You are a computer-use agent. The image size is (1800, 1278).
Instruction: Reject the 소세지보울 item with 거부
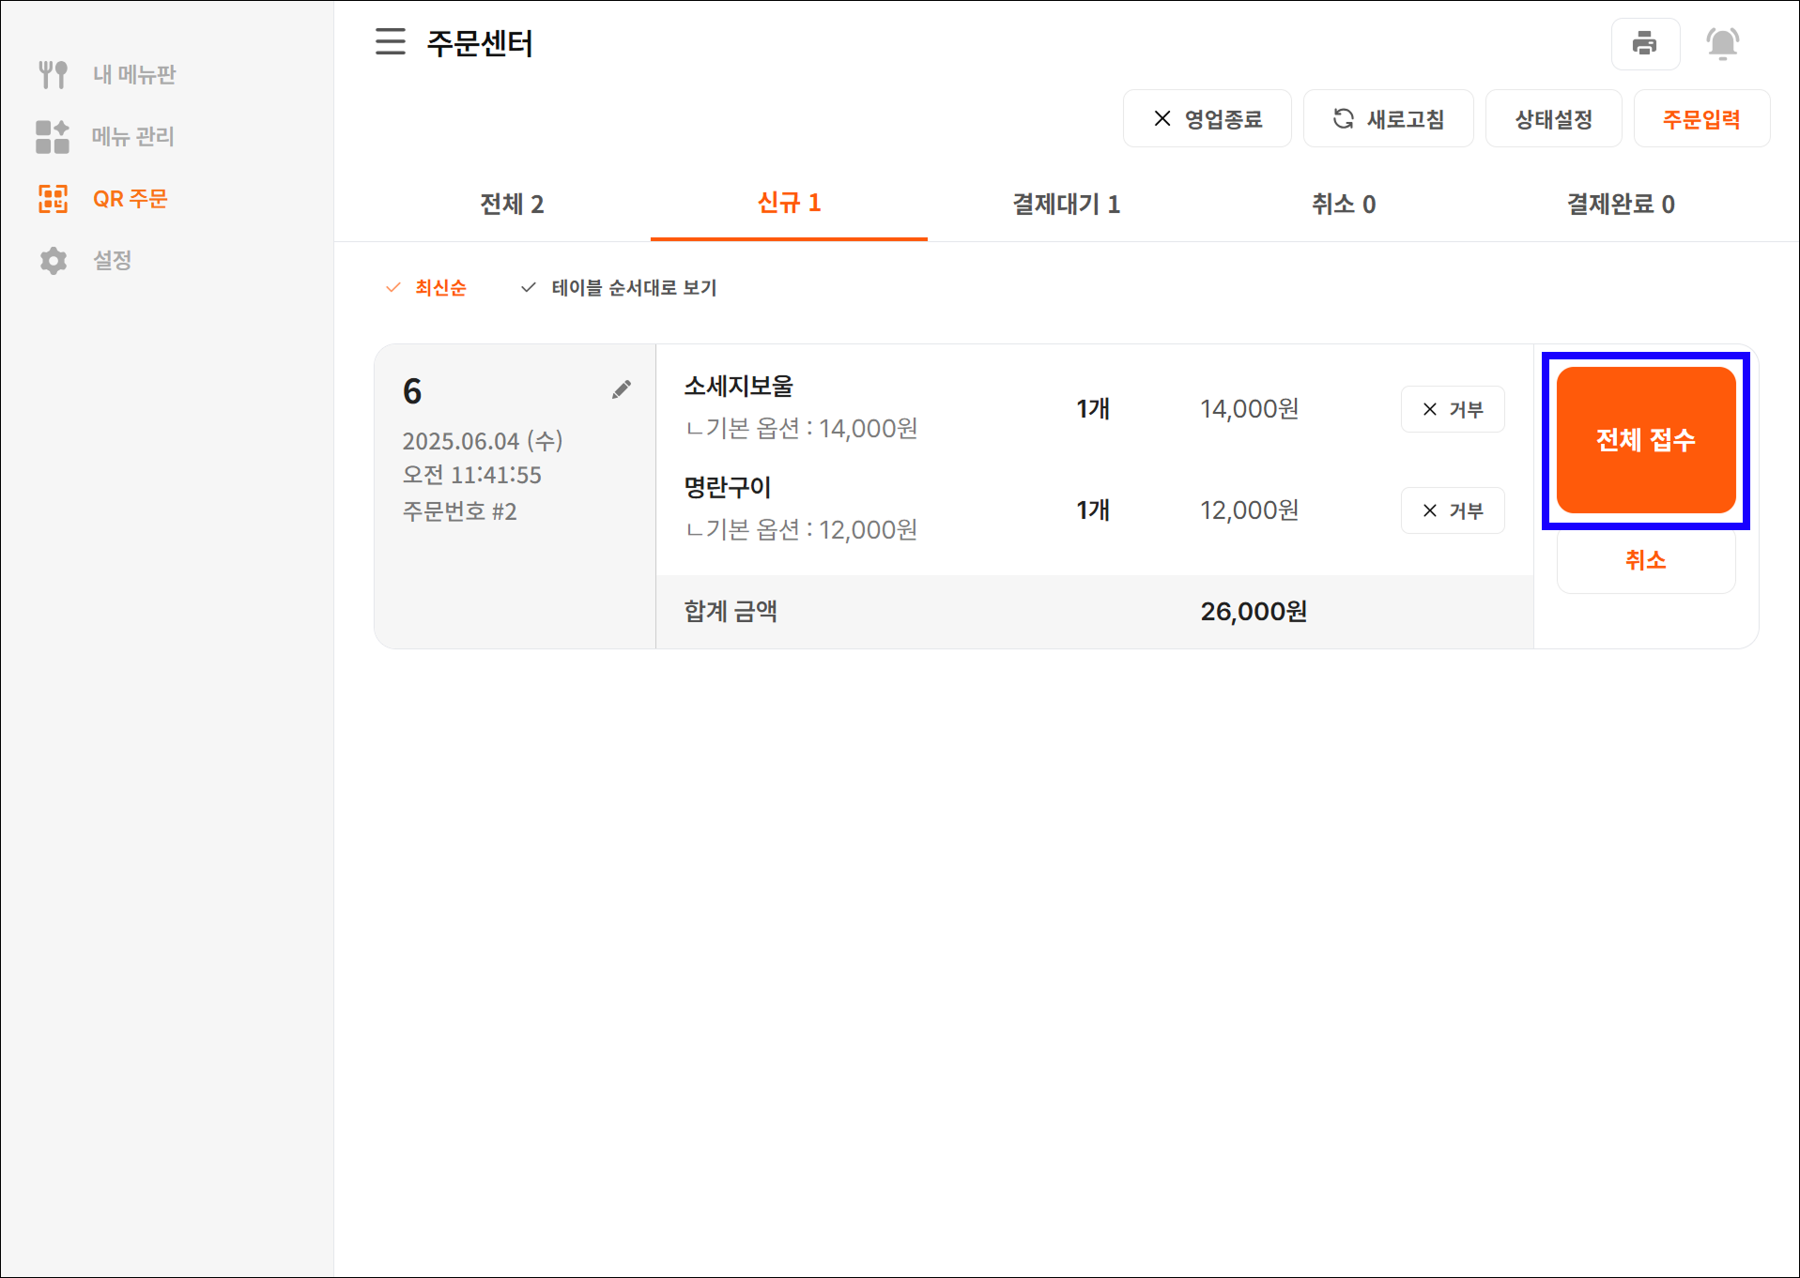coord(1453,409)
